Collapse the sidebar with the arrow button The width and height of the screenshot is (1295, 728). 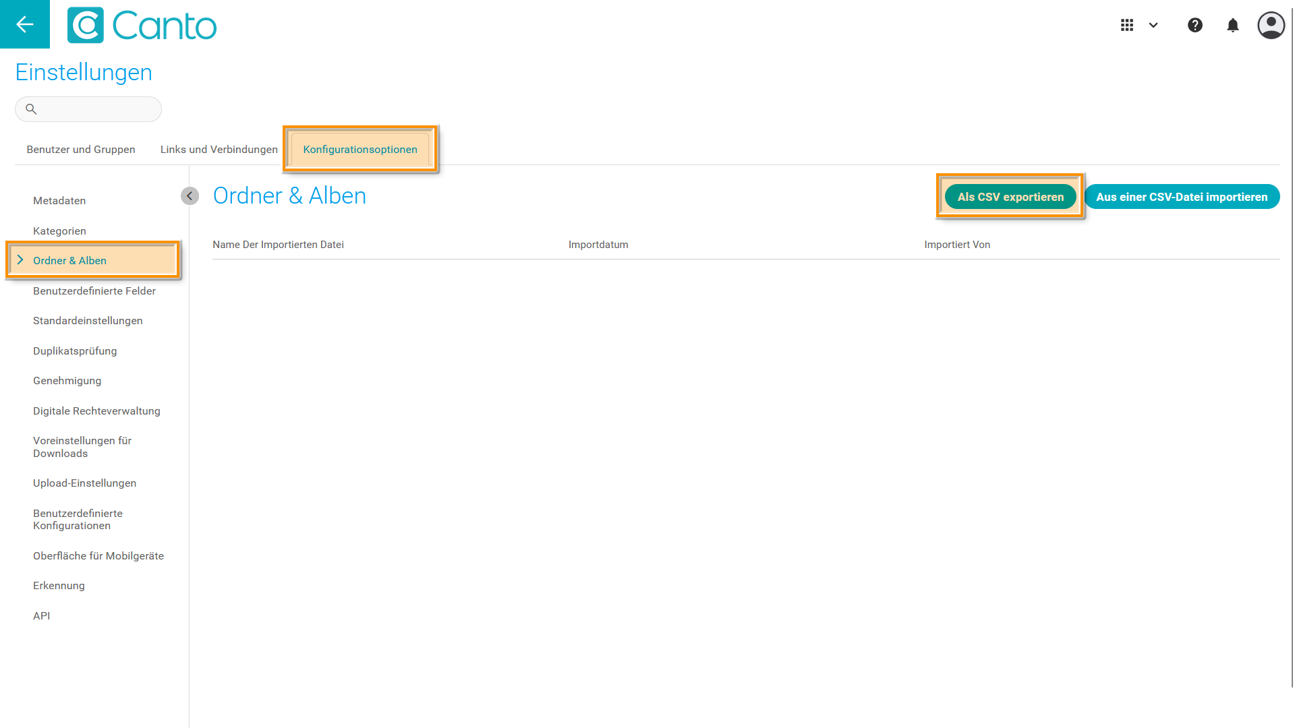pos(190,195)
